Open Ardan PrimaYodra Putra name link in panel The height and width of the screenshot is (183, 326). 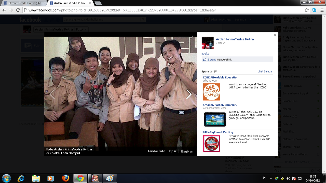pyautogui.click(x=235, y=39)
